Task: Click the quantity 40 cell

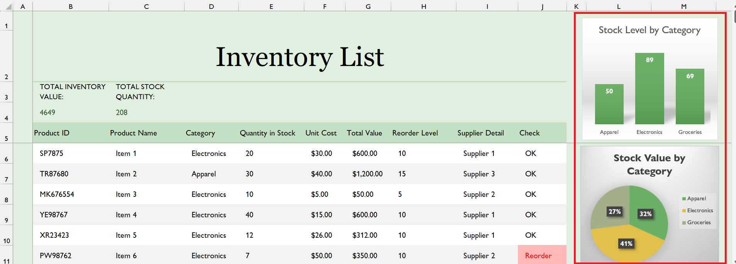Action: click(x=271, y=215)
